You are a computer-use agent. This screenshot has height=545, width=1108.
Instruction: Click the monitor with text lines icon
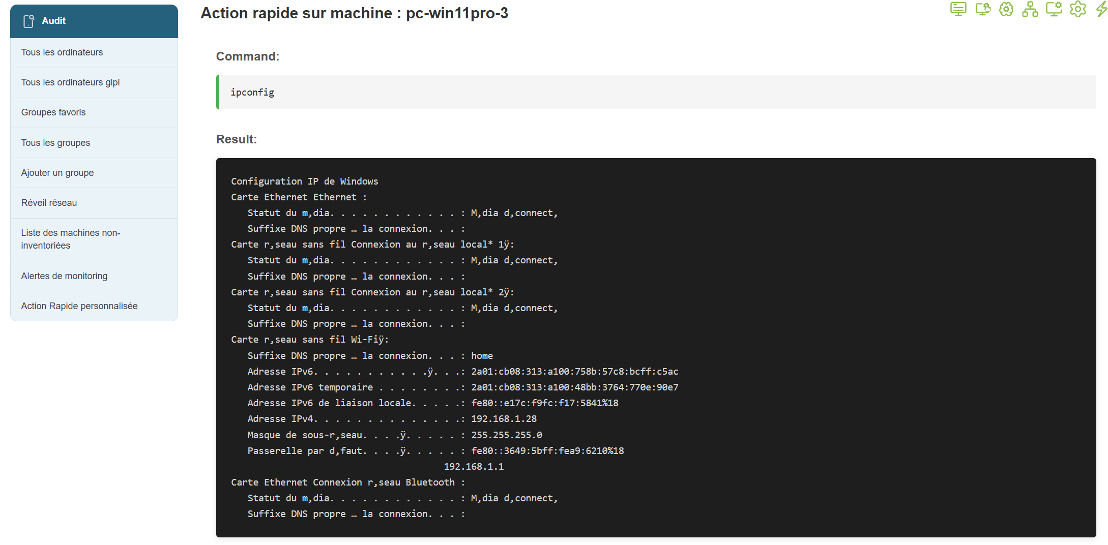point(958,9)
